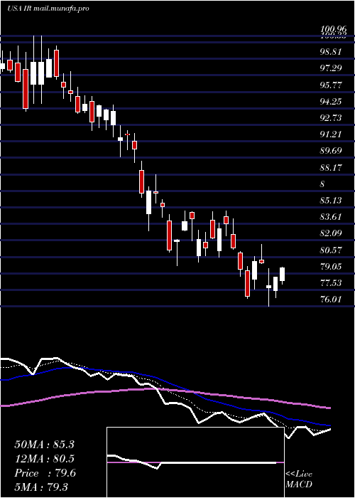Select the 76.01 price axis label
Screen dimensions: 355x498
point(331,300)
